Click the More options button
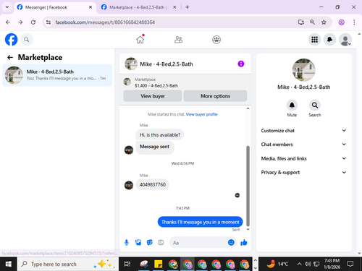This screenshot has height=271, width=362. [215, 96]
